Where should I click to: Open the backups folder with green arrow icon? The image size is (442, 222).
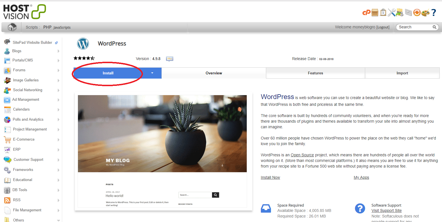pos(400,12)
